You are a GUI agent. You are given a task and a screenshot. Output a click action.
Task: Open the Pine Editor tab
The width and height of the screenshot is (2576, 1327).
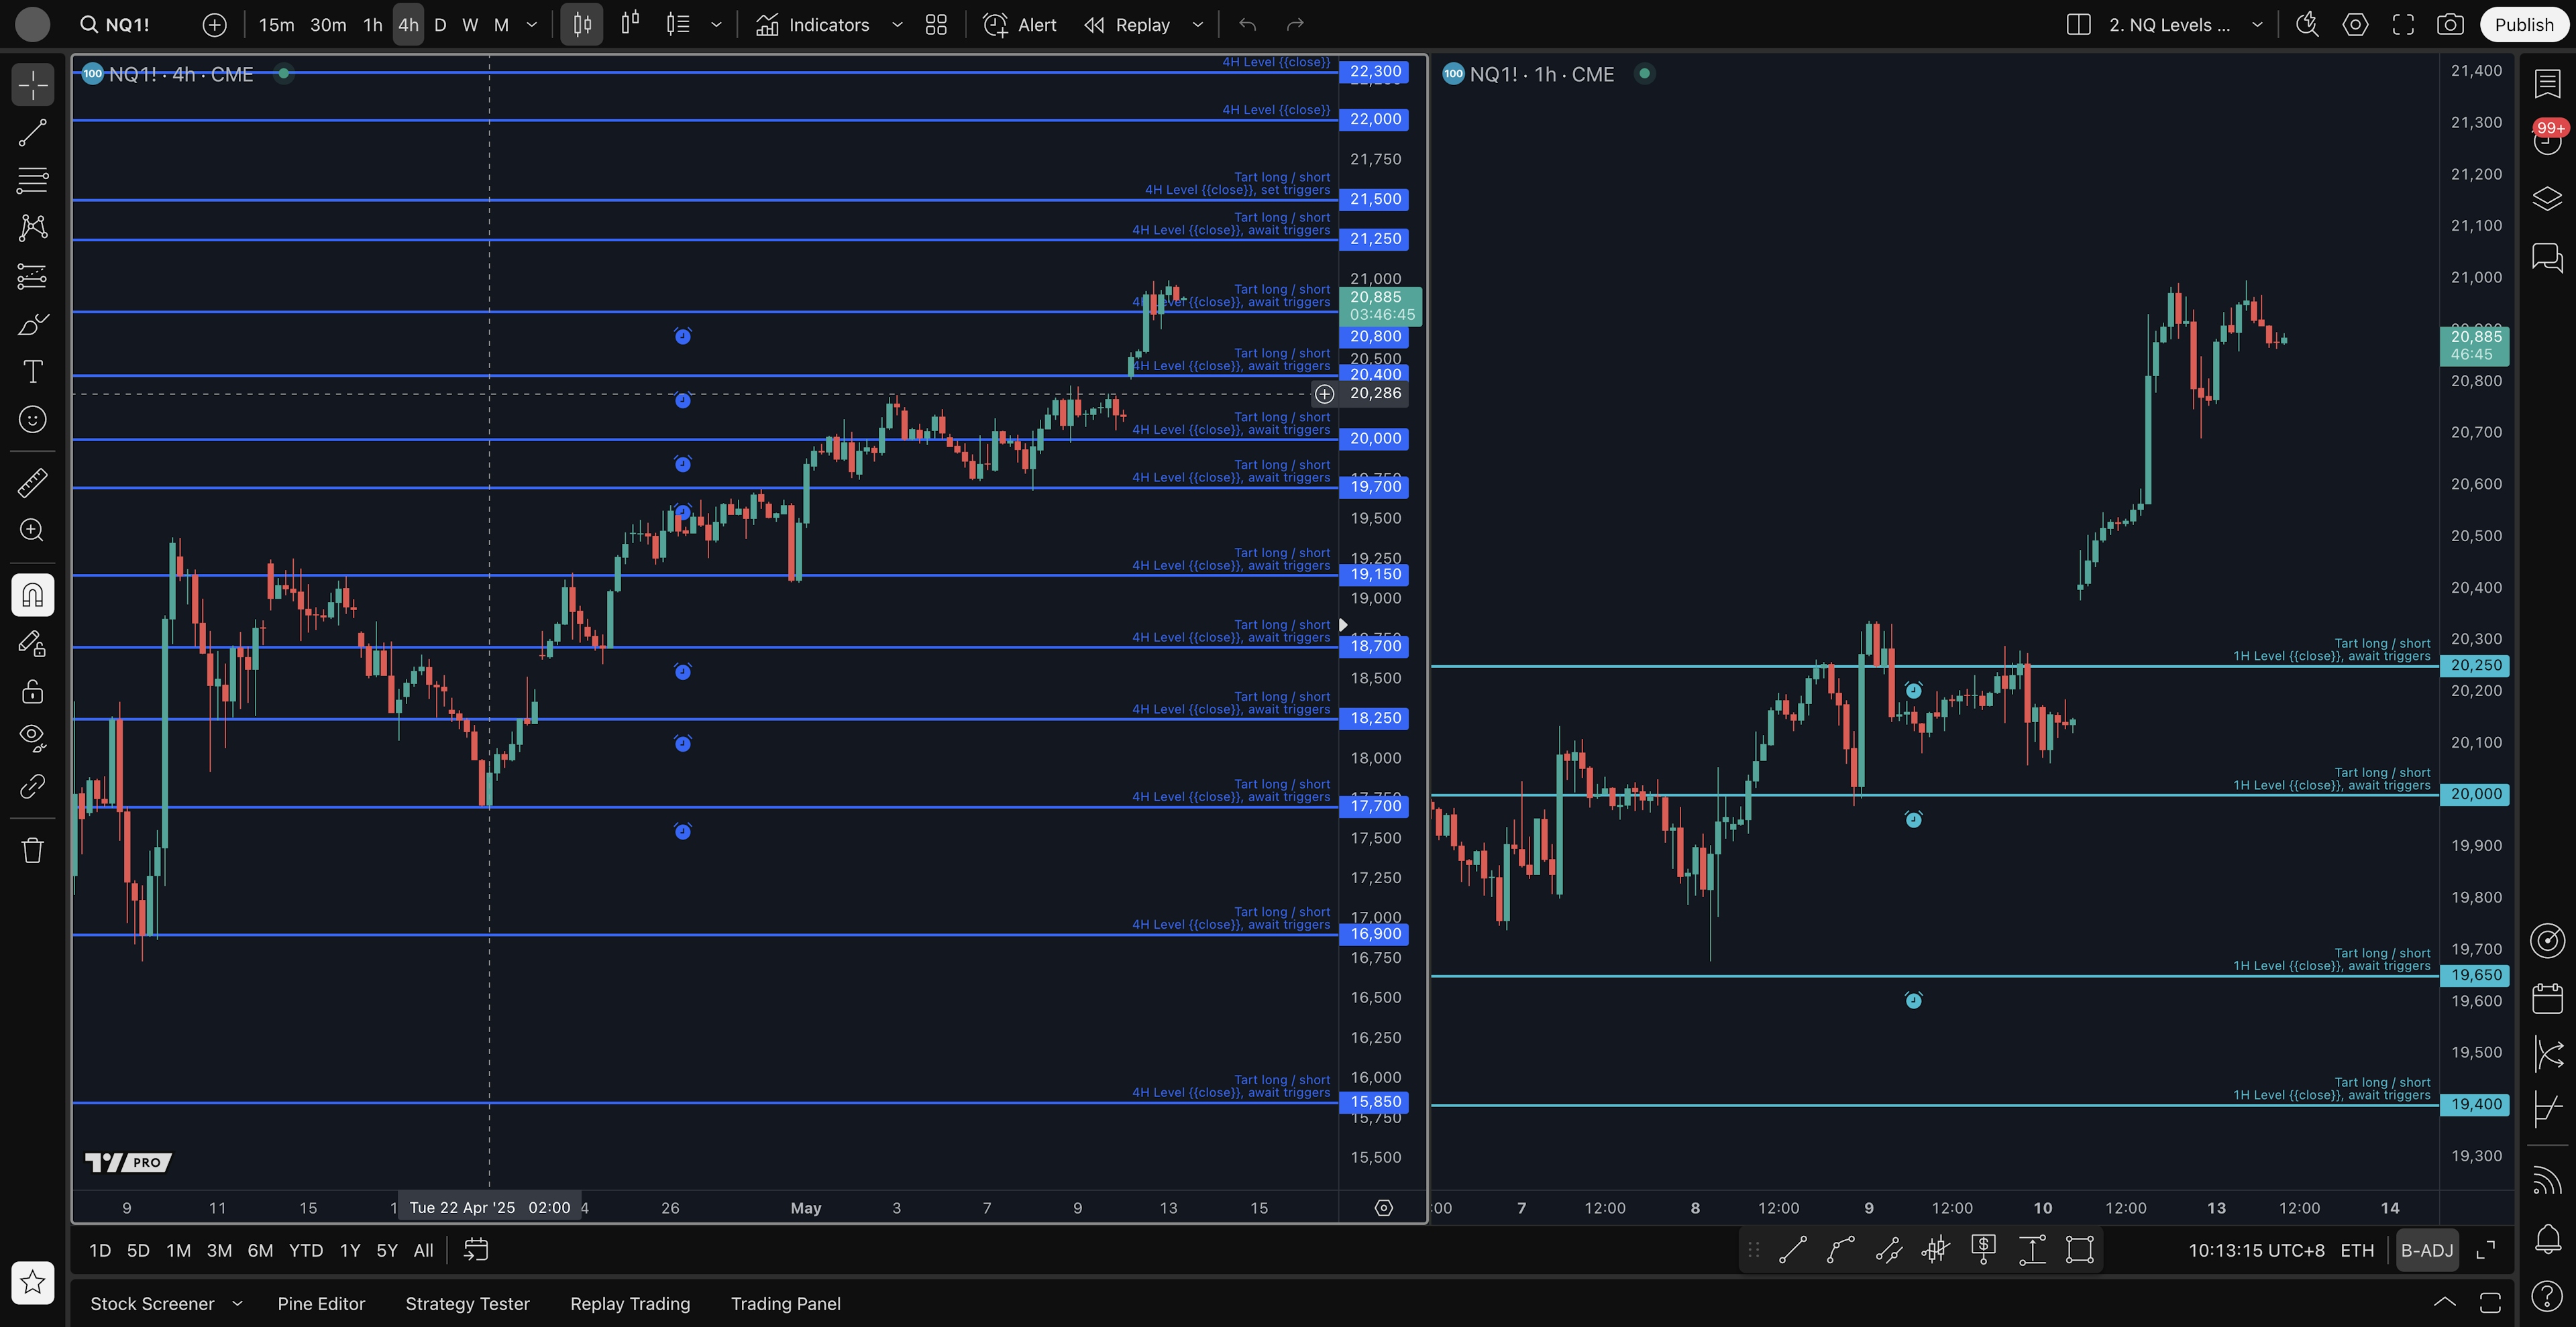coord(321,1303)
